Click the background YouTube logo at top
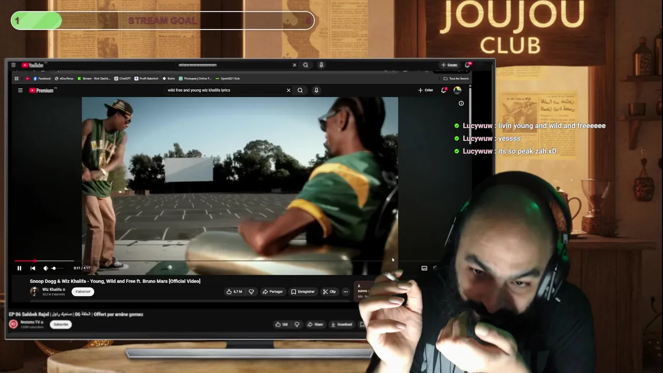The image size is (663, 373). 33,65
